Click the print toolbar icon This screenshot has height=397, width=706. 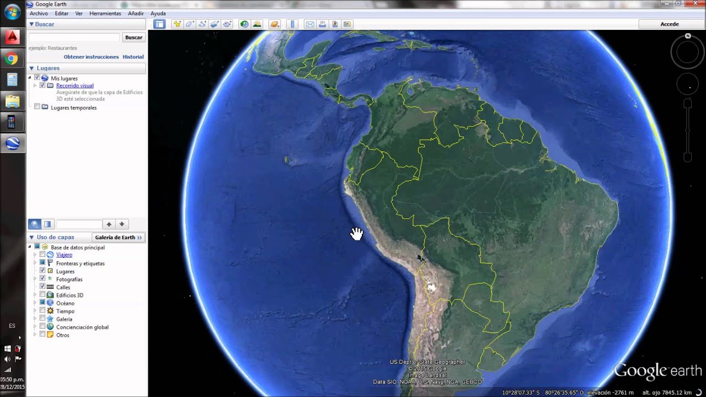click(x=322, y=24)
